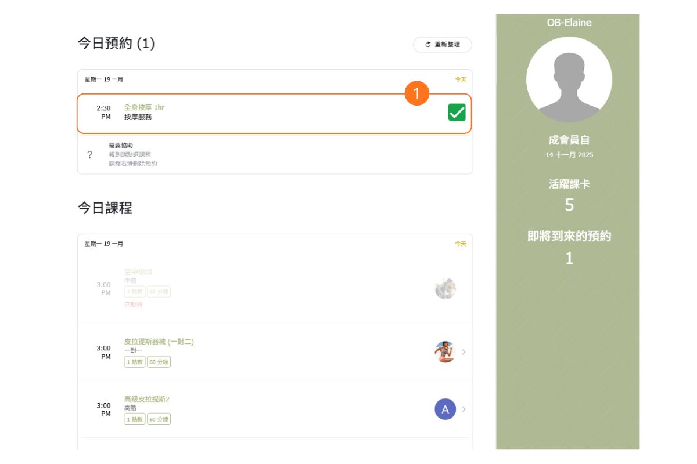Expand 高級皮拉提斯2 class via chevron
Viewport: 697px width, 464px height.
pyautogui.click(x=464, y=409)
